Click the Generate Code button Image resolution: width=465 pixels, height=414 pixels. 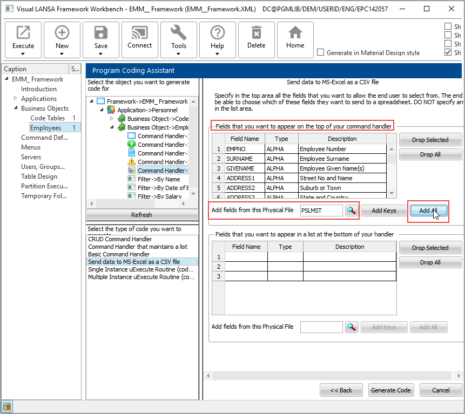click(x=391, y=390)
